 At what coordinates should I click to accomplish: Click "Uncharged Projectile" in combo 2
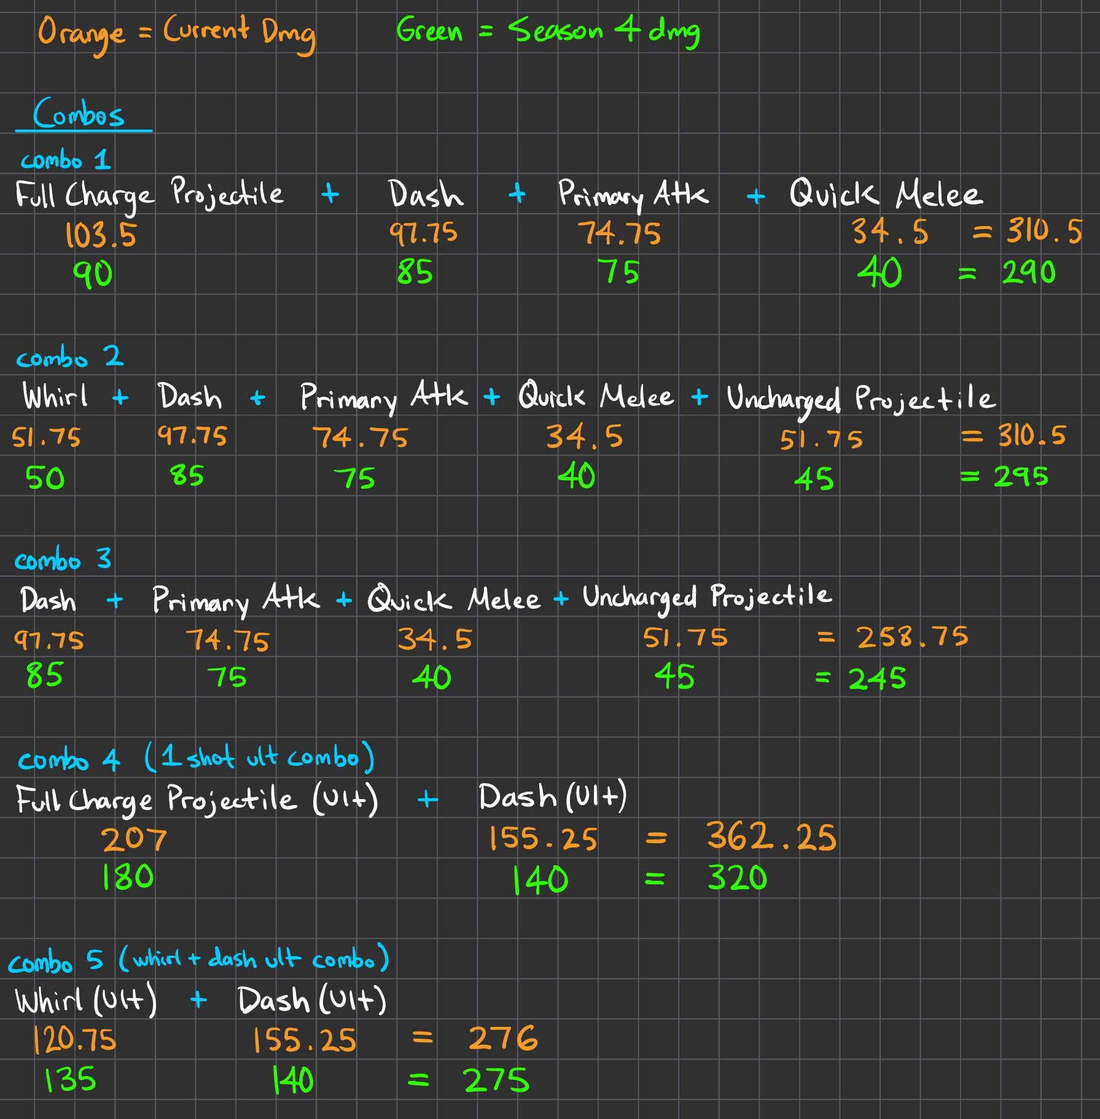click(860, 400)
